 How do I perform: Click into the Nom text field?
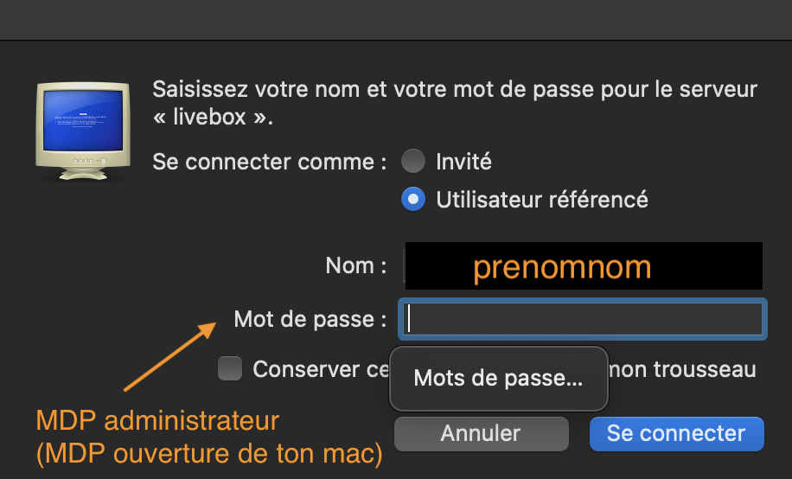click(x=582, y=266)
